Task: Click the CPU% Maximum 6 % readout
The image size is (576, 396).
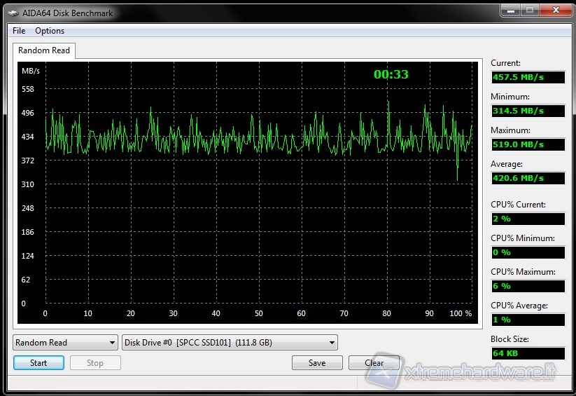Action: (528, 286)
